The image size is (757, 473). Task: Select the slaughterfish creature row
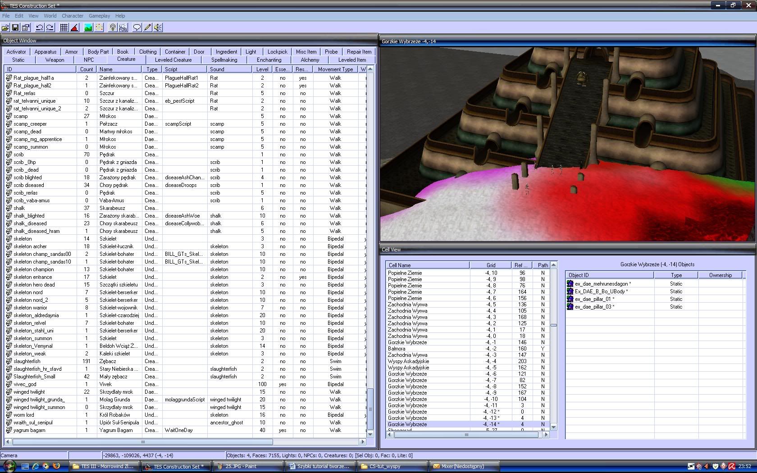click(185, 361)
